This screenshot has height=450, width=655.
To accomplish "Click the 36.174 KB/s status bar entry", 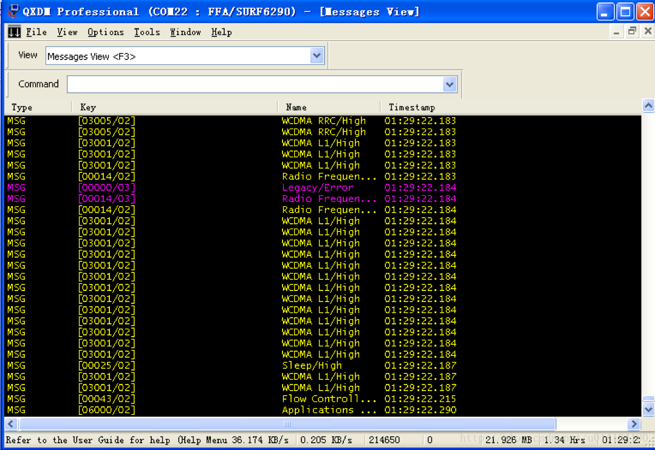I will [x=260, y=440].
